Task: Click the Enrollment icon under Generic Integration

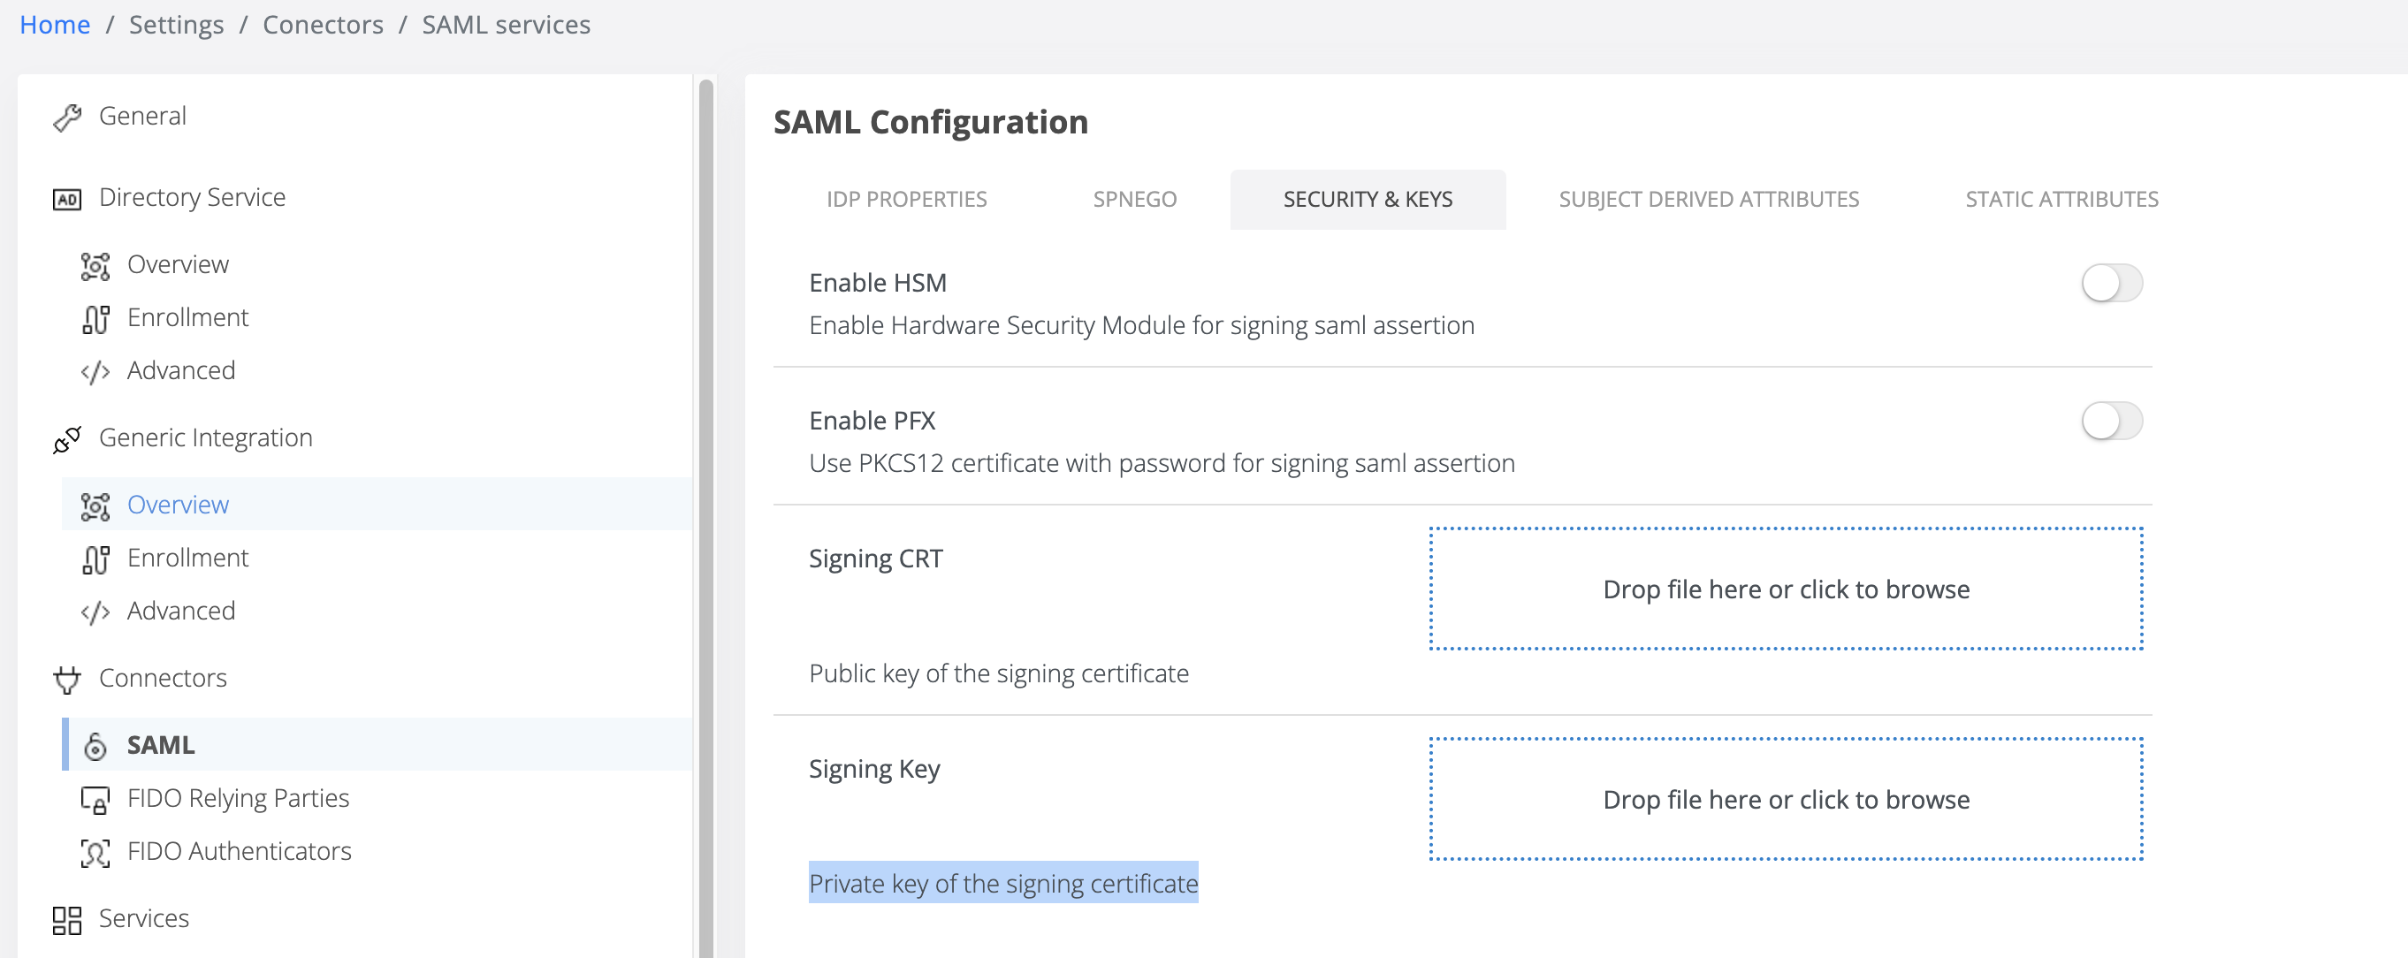Action: pos(95,558)
